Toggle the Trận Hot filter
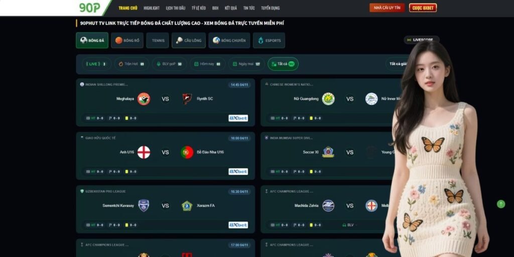Viewport: 514px width, 257px height. [132, 64]
